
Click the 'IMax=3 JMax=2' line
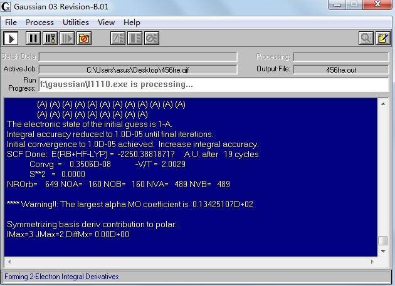pos(68,234)
